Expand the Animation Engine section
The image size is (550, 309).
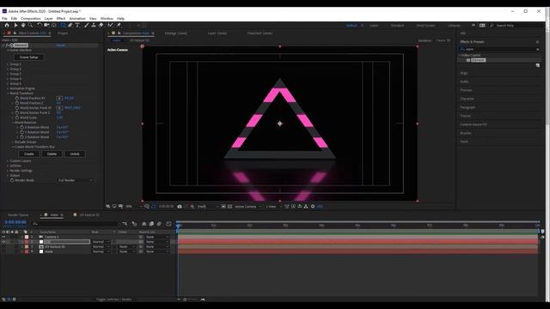8,89
